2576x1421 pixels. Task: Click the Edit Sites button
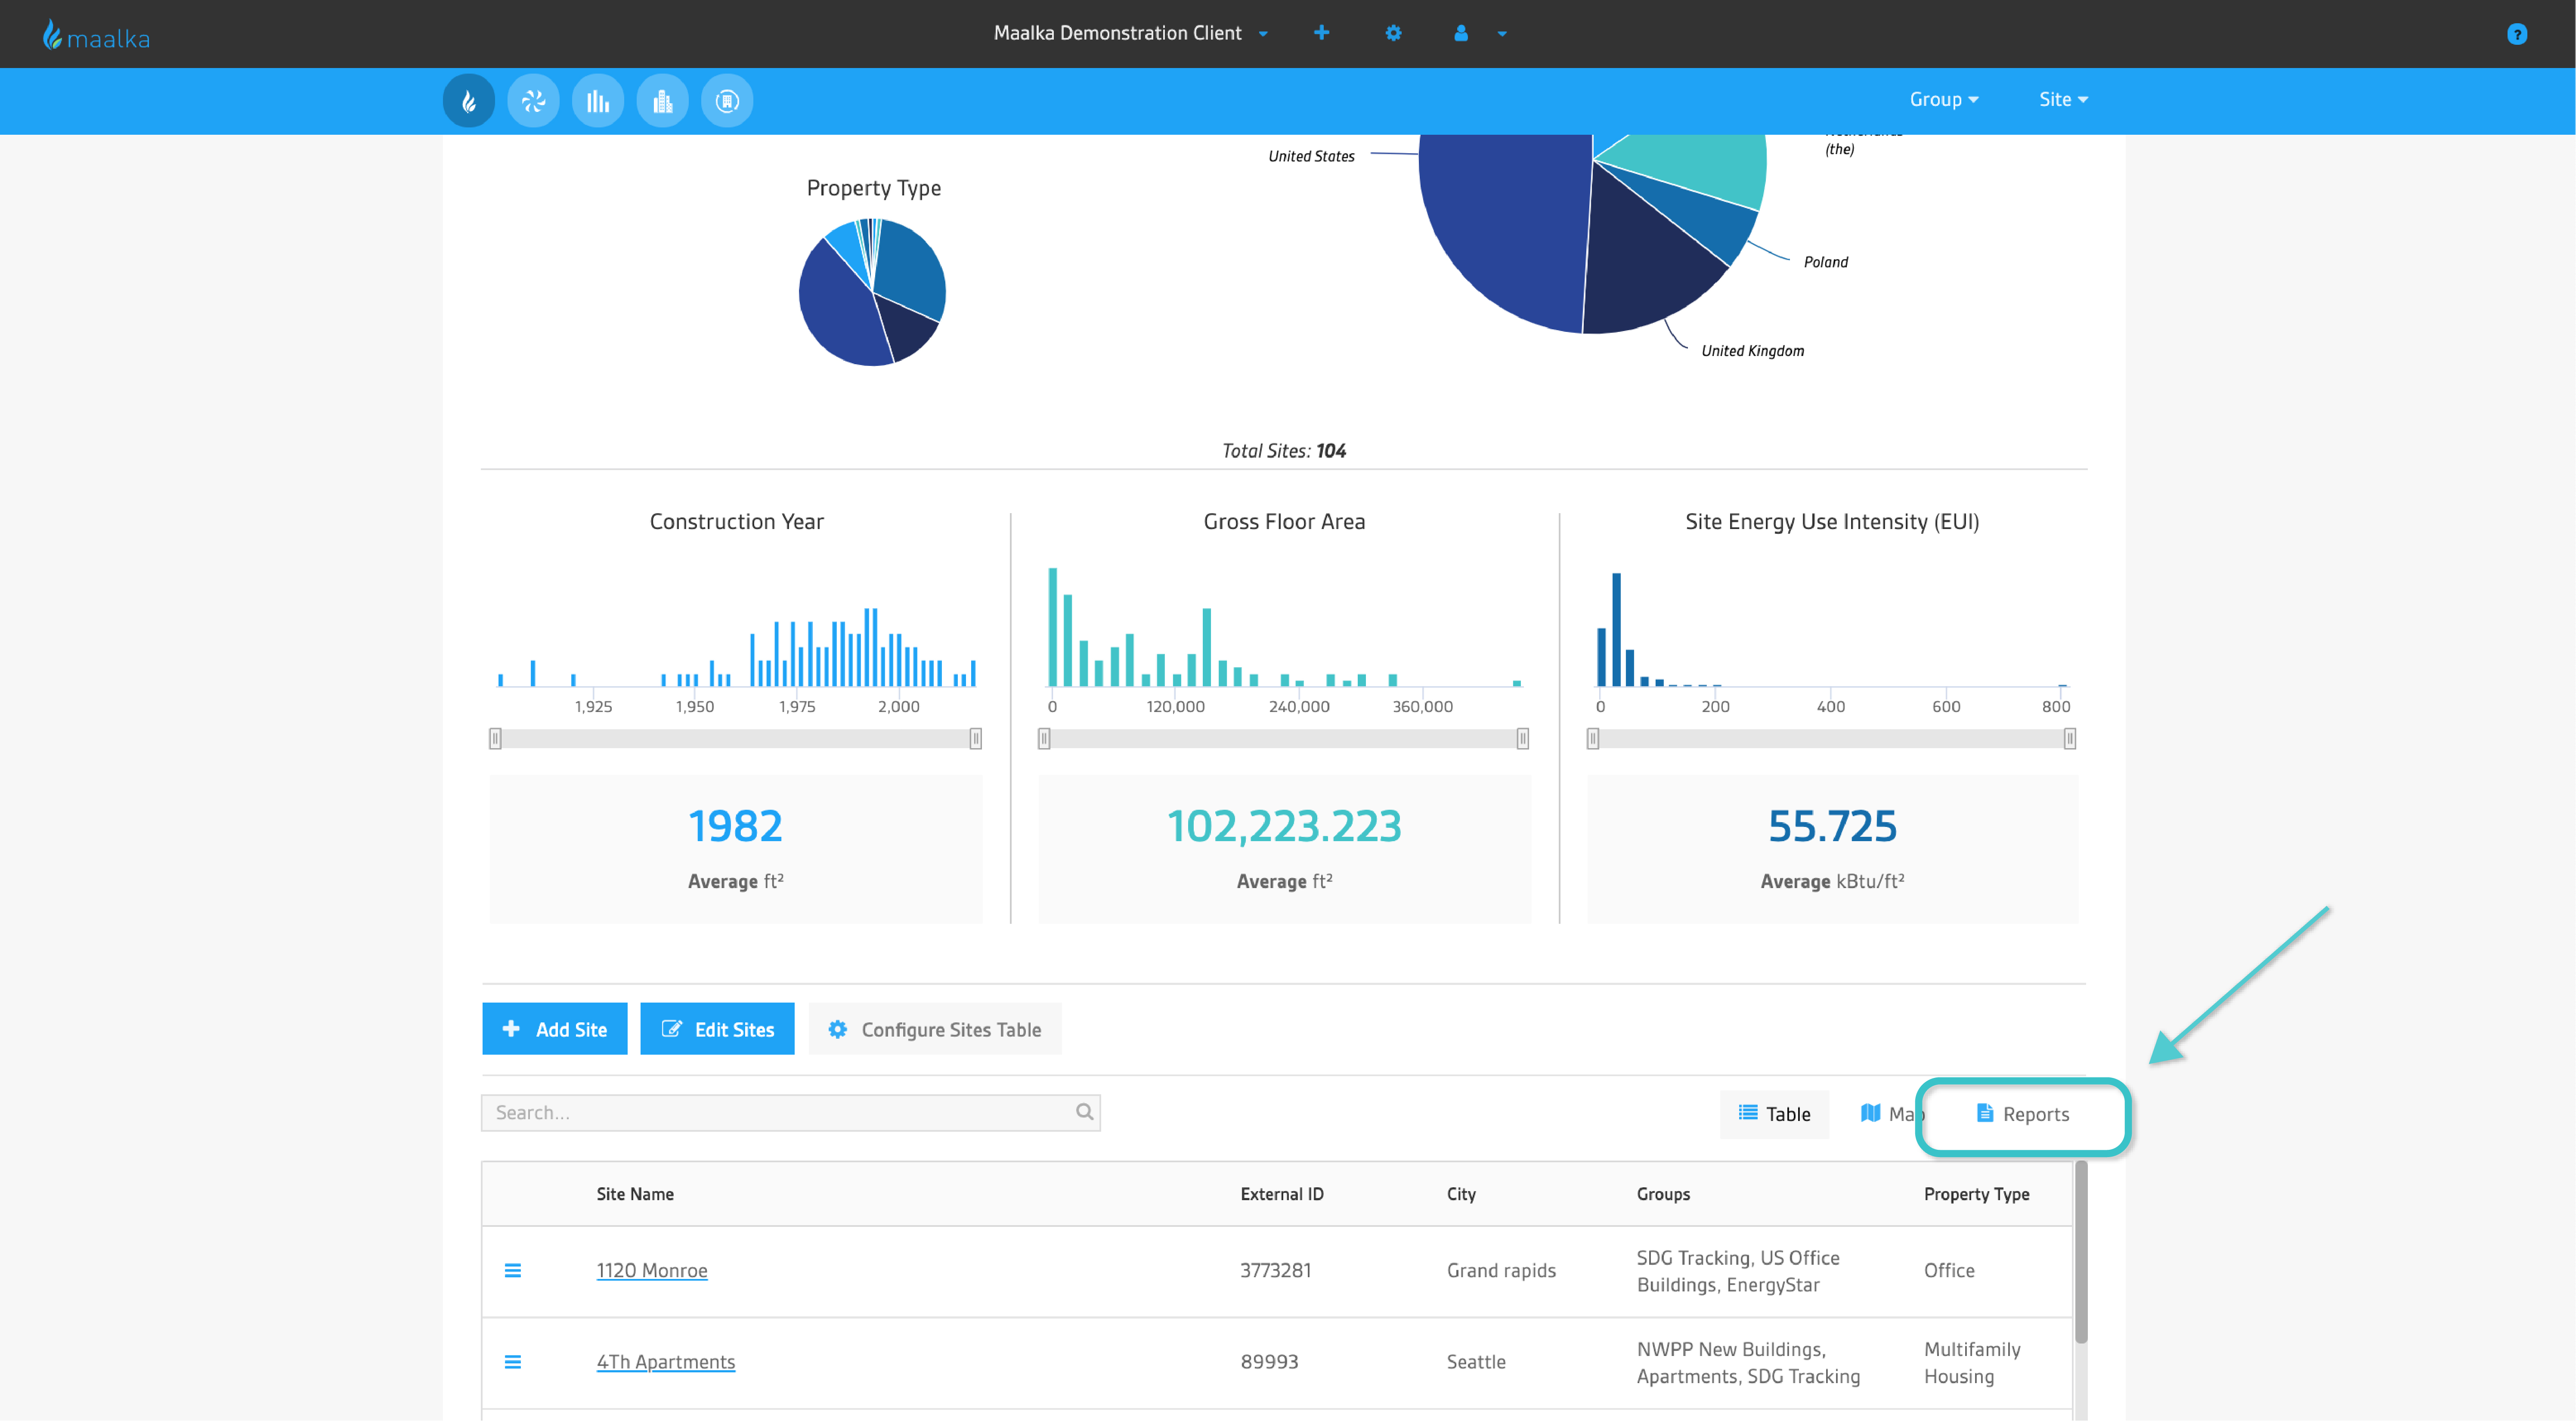tap(718, 1029)
